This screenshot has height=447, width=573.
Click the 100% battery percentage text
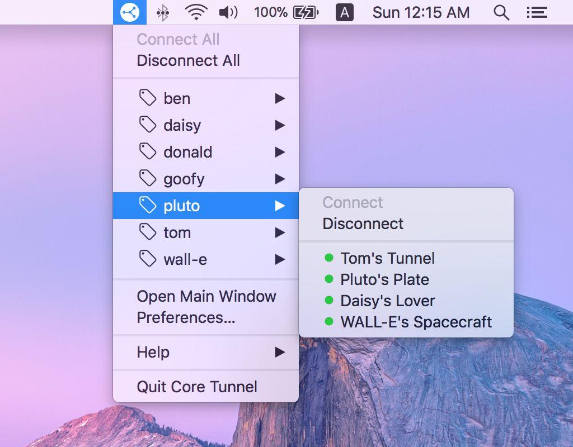[270, 13]
